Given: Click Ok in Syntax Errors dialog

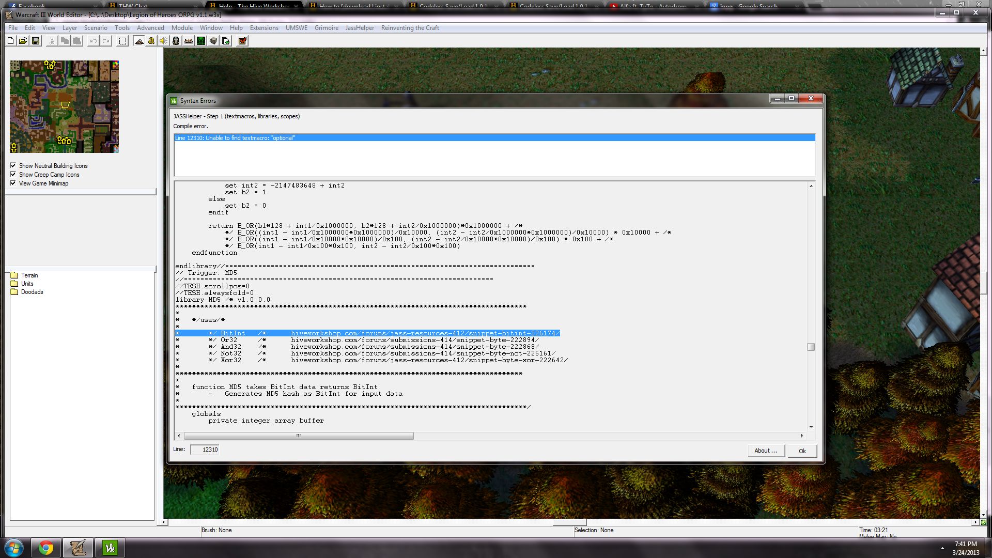Looking at the screenshot, I should click(802, 451).
